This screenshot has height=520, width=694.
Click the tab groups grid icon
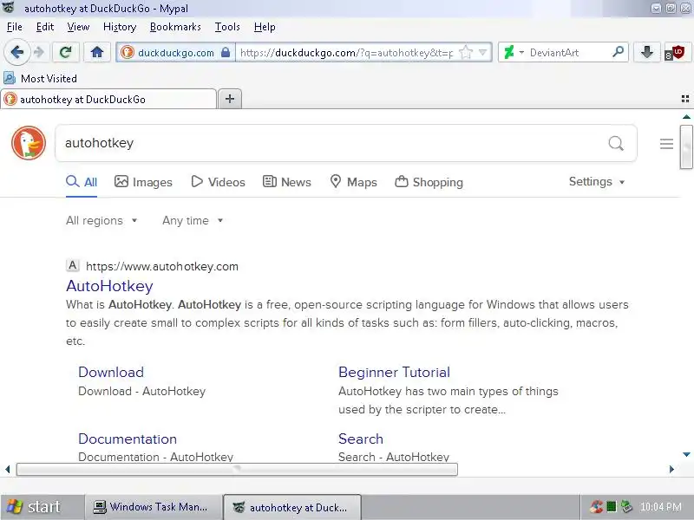[684, 99]
